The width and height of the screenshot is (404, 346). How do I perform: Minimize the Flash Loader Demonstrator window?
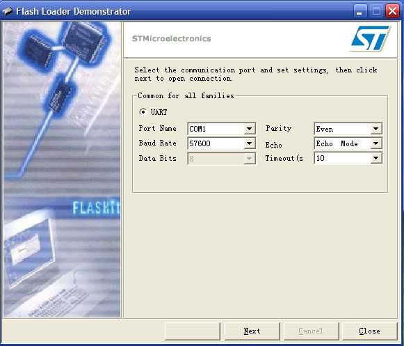[359, 11]
